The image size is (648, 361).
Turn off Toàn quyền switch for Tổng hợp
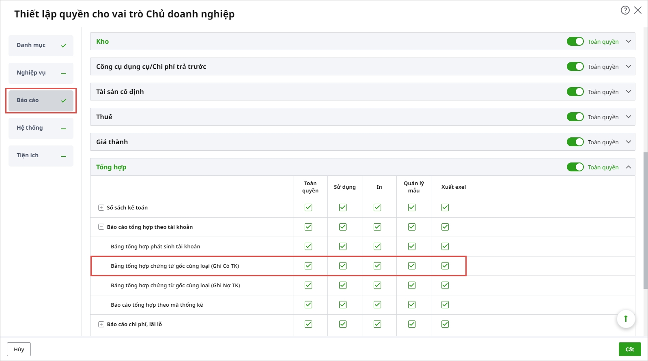pos(575,167)
